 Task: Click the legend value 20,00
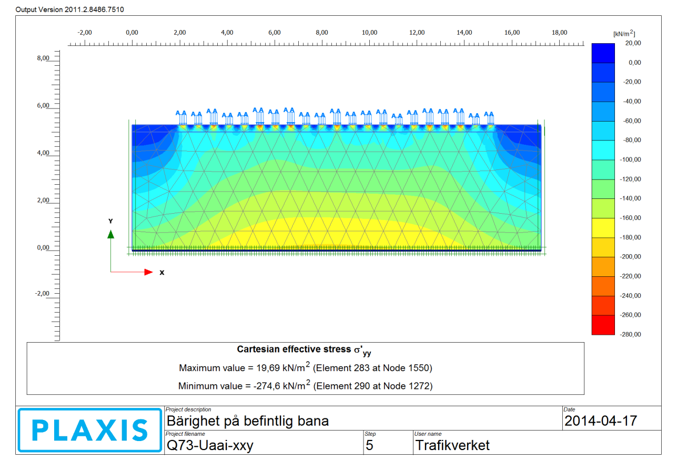coord(633,43)
